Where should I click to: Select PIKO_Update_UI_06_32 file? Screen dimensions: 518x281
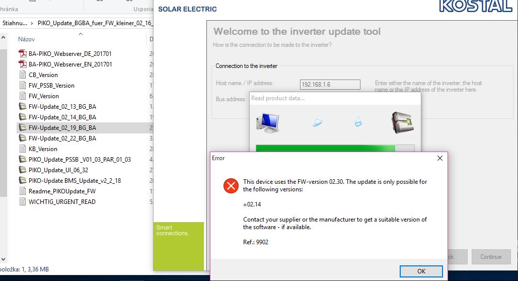pos(58,170)
